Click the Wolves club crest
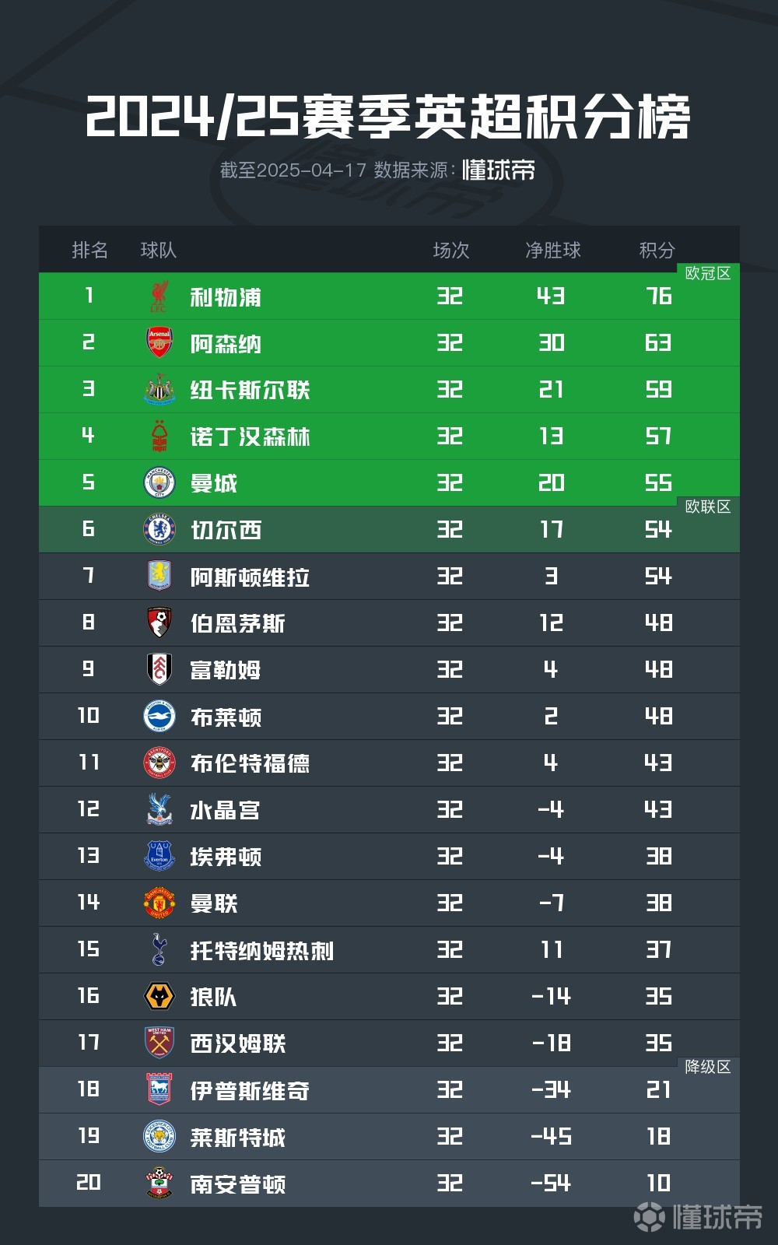The width and height of the screenshot is (778, 1245). [x=159, y=996]
